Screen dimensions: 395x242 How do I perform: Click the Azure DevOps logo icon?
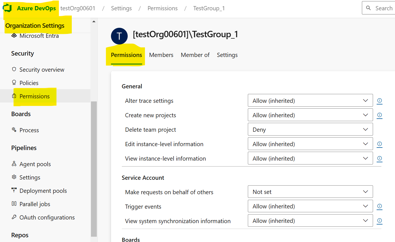click(x=8, y=8)
